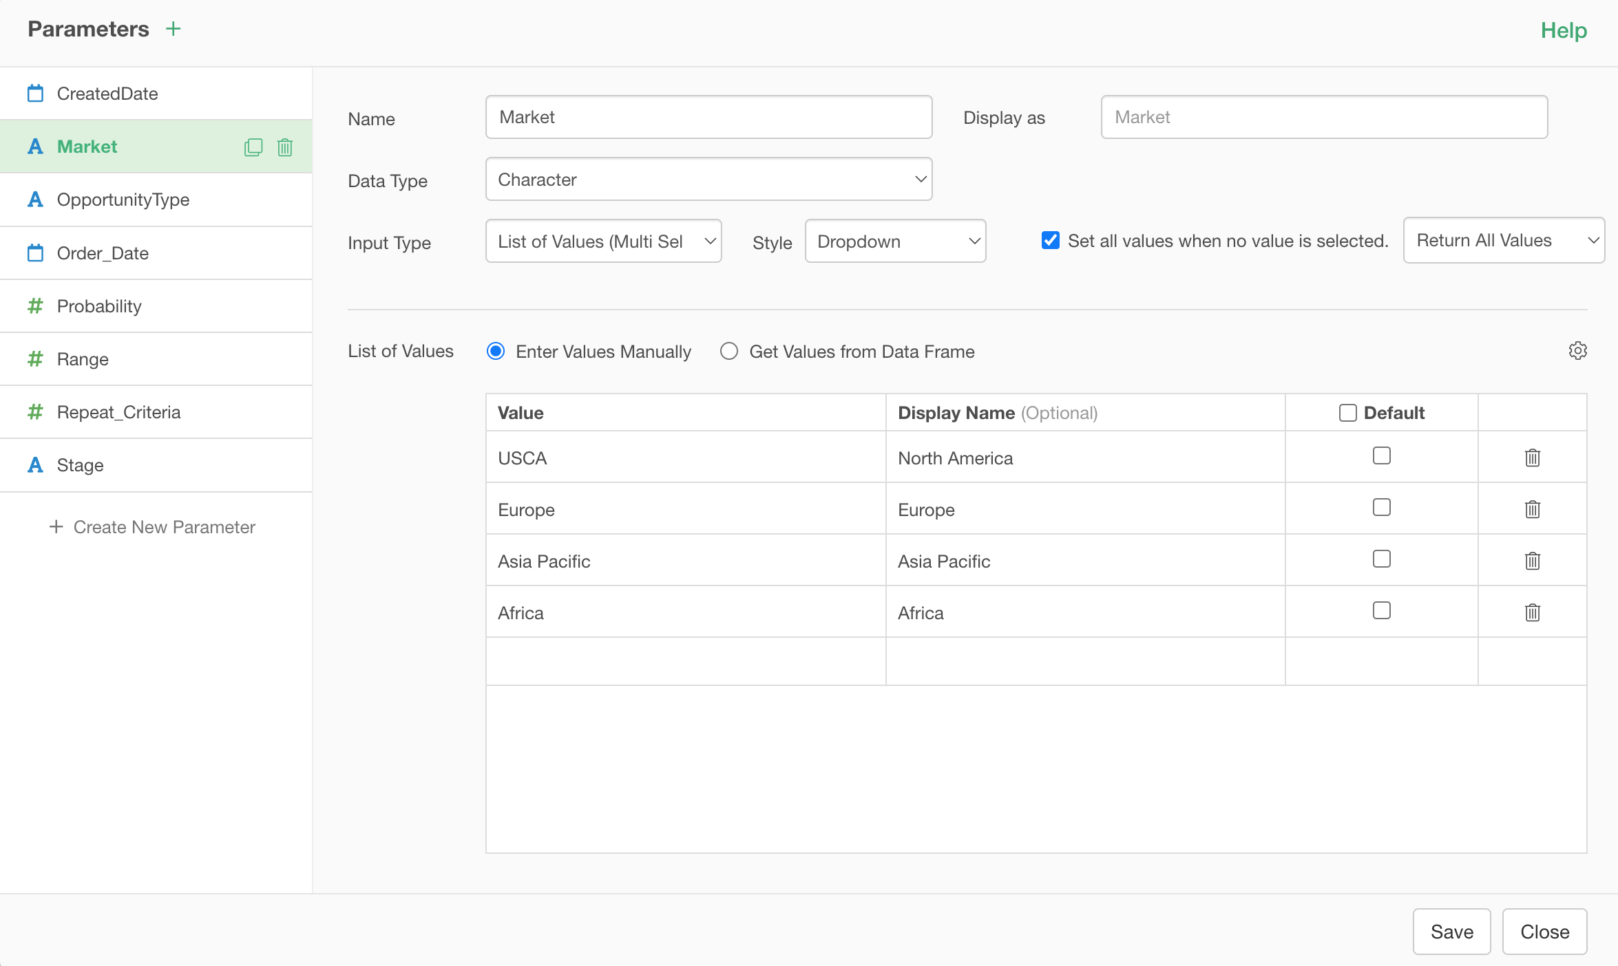Delete the Europe value row
Viewport: 1618px width, 966px height.
(x=1532, y=509)
